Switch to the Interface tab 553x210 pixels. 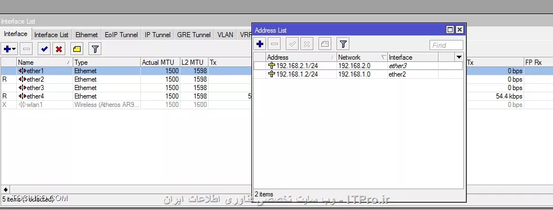pyautogui.click(x=16, y=34)
